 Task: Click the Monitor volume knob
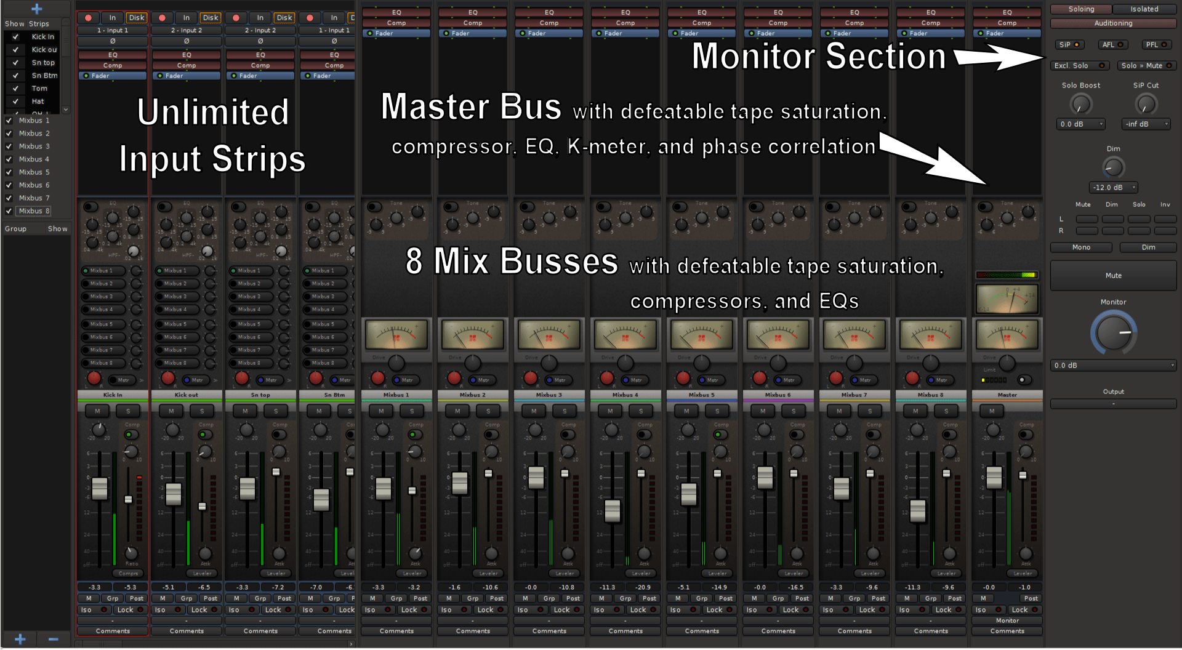1113,333
